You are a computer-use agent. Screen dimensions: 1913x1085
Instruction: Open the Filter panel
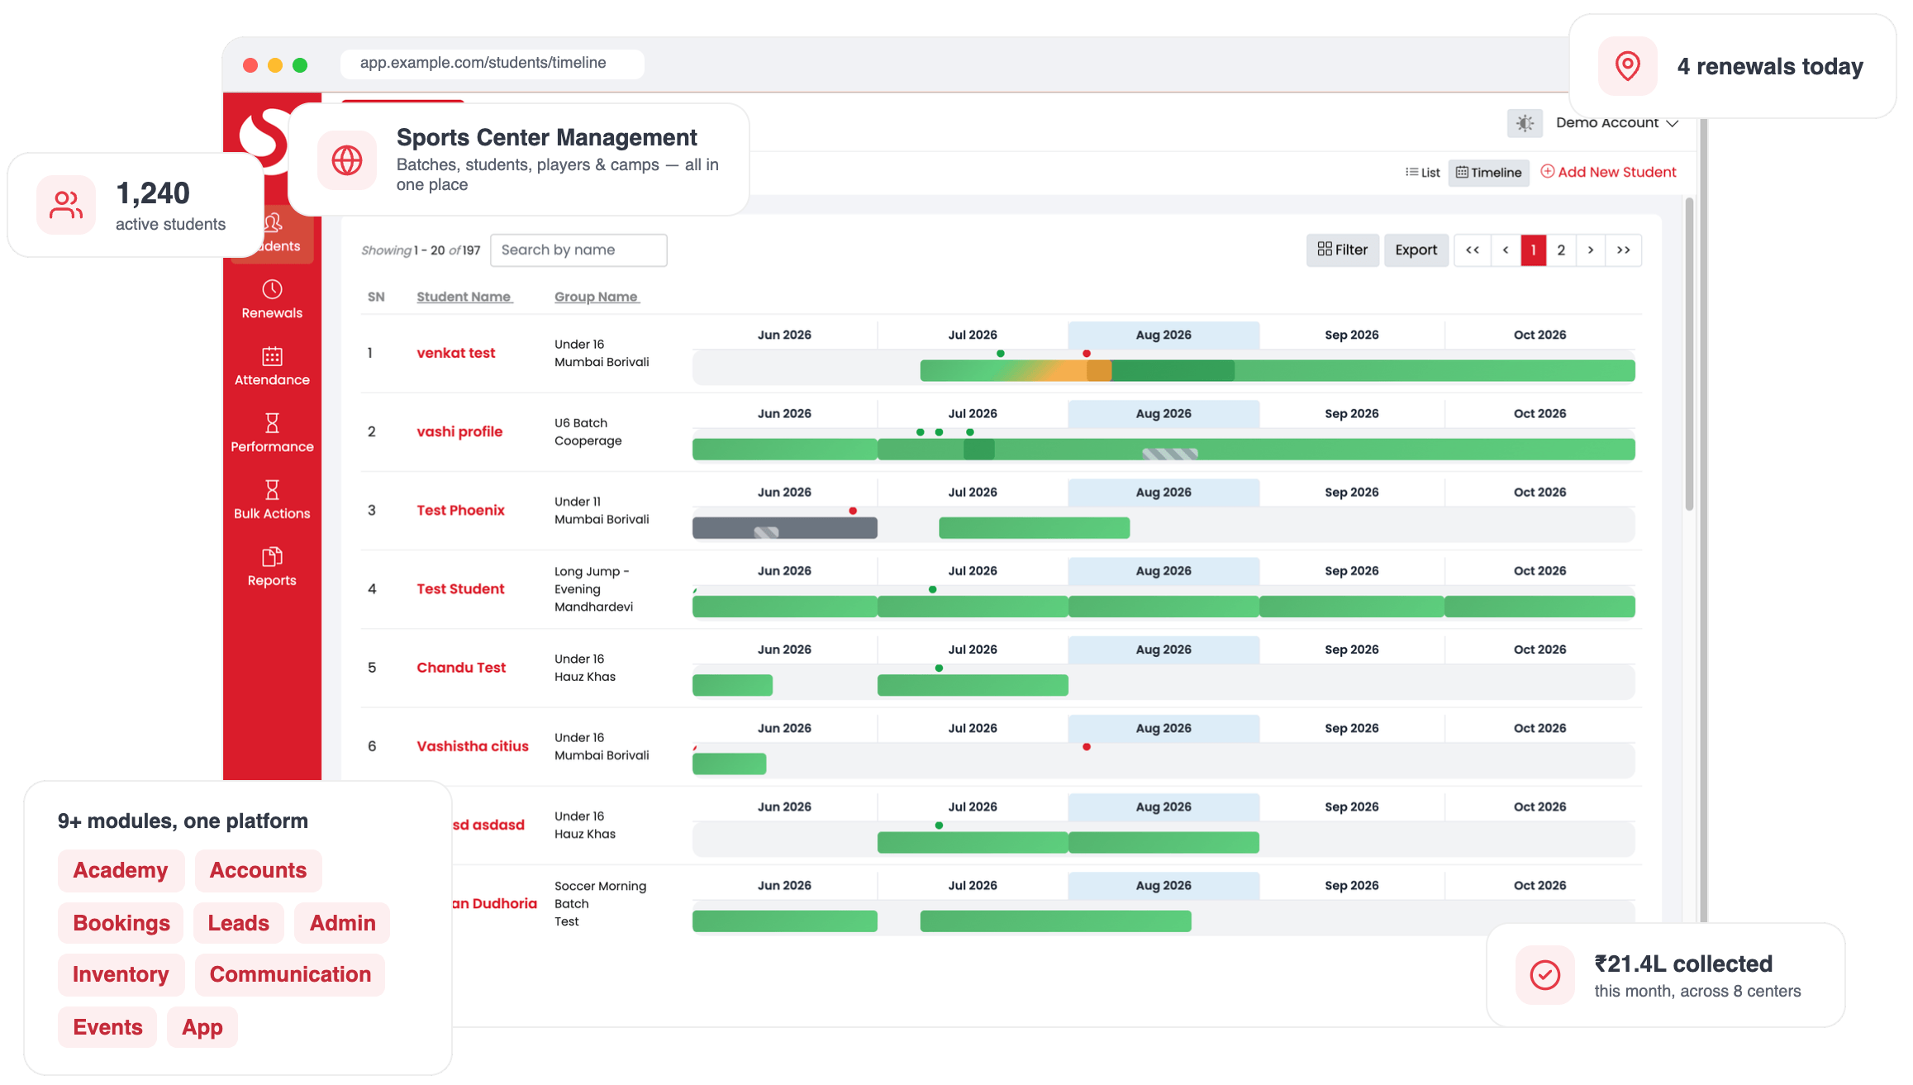click(1342, 250)
